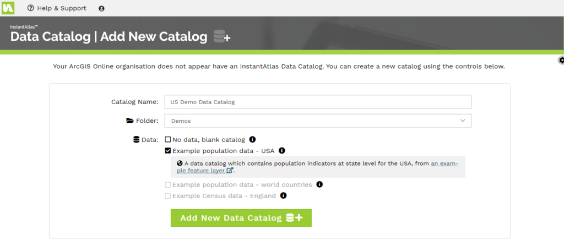Click Add New Data Catalog button
This screenshot has height=240, width=564.
click(241, 218)
